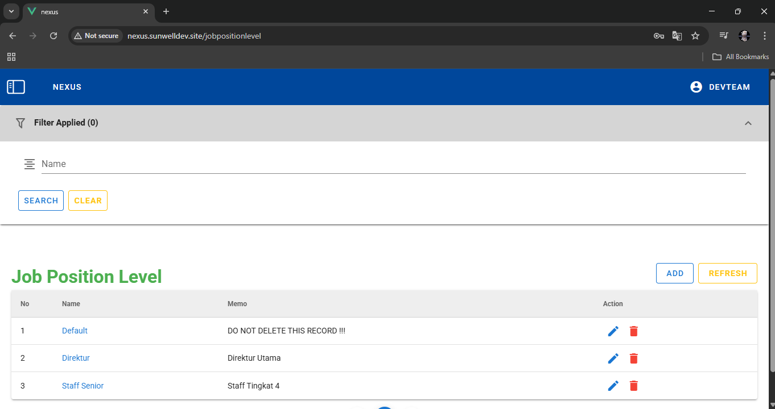Open the Chrome three-dot menu
Screen dimensions: 775x409
click(764, 36)
